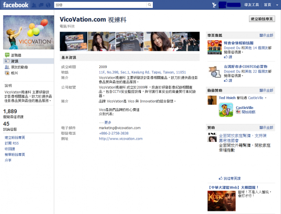Open the third photo thumbnail of products
281x214 pixels.
(130, 41)
